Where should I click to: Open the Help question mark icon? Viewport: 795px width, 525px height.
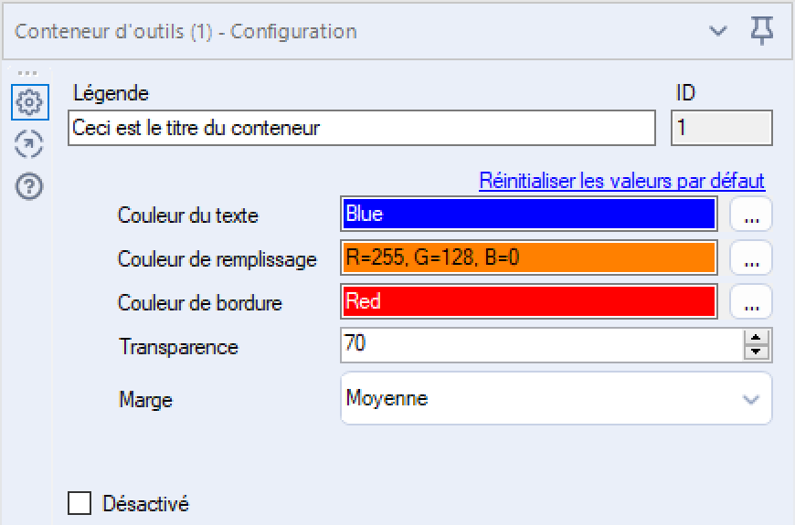(x=29, y=186)
